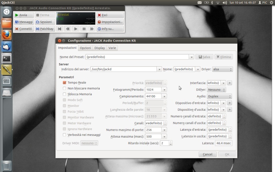Expand the Campionamento sample rate dropdown
Image resolution: width=275 pixels, height=172 pixels.
pyautogui.click(x=164, y=96)
